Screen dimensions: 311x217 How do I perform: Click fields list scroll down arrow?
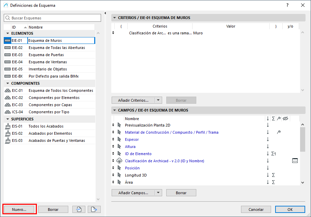pyautogui.click(x=302, y=183)
